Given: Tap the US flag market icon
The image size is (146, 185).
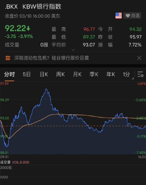Looking at the screenshot, I should (x=118, y=16).
